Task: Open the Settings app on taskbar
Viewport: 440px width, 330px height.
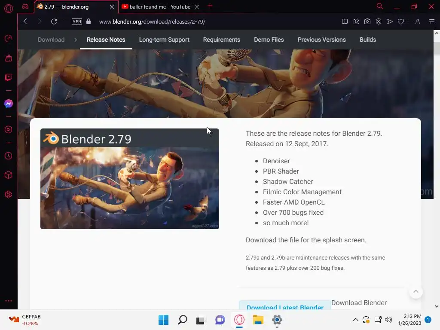Action: (277, 320)
